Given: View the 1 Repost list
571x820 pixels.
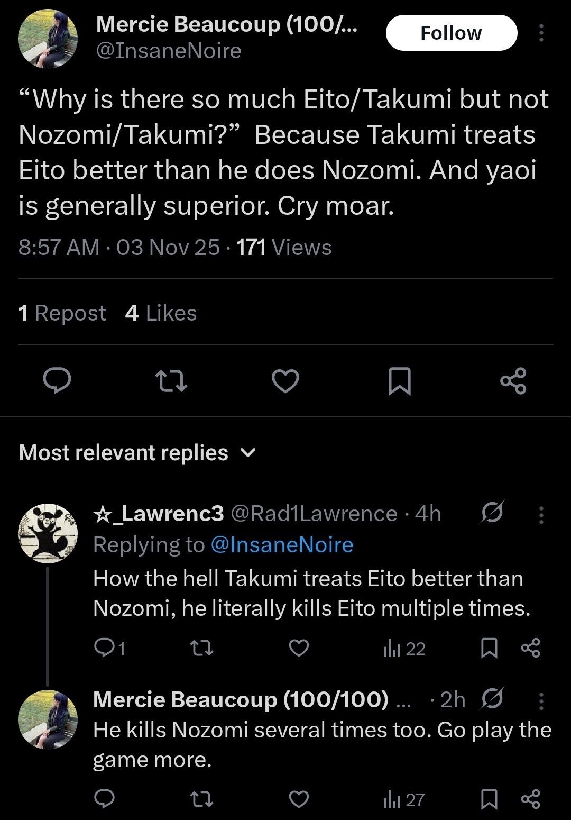Looking at the screenshot, I should click(x=62, y=313).
